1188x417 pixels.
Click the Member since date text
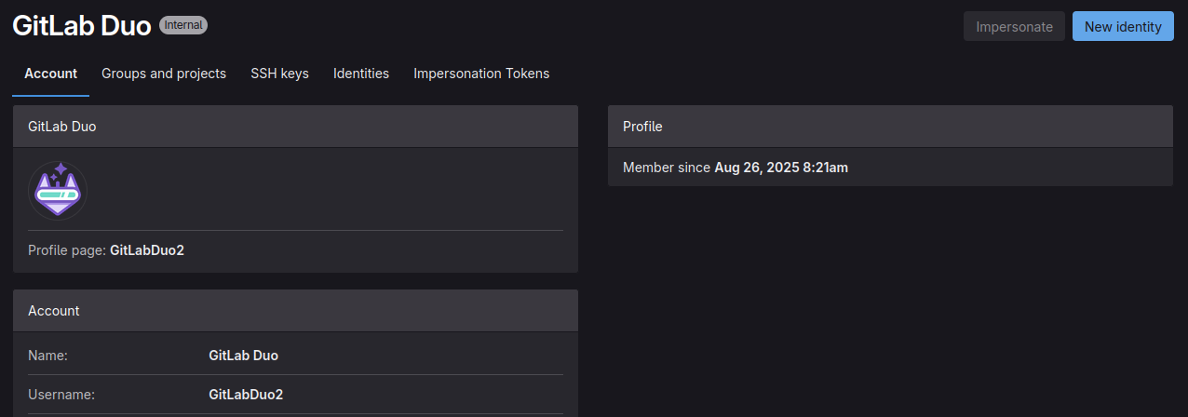coord(781,168)
